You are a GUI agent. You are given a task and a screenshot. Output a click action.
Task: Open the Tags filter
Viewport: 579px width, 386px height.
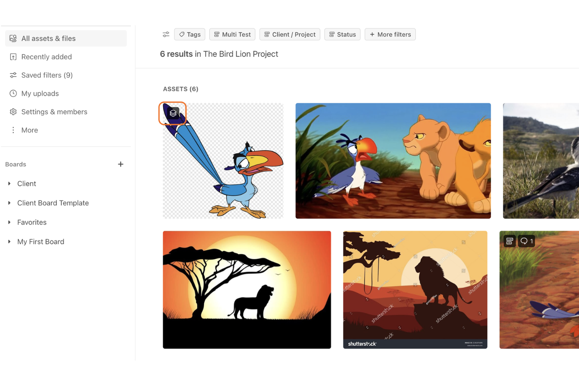[189, 34]
